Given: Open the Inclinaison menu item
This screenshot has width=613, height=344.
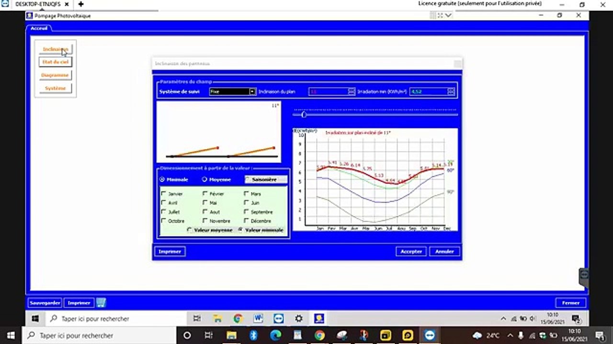Looking at the screenshot, I should [x=56, y=49].
